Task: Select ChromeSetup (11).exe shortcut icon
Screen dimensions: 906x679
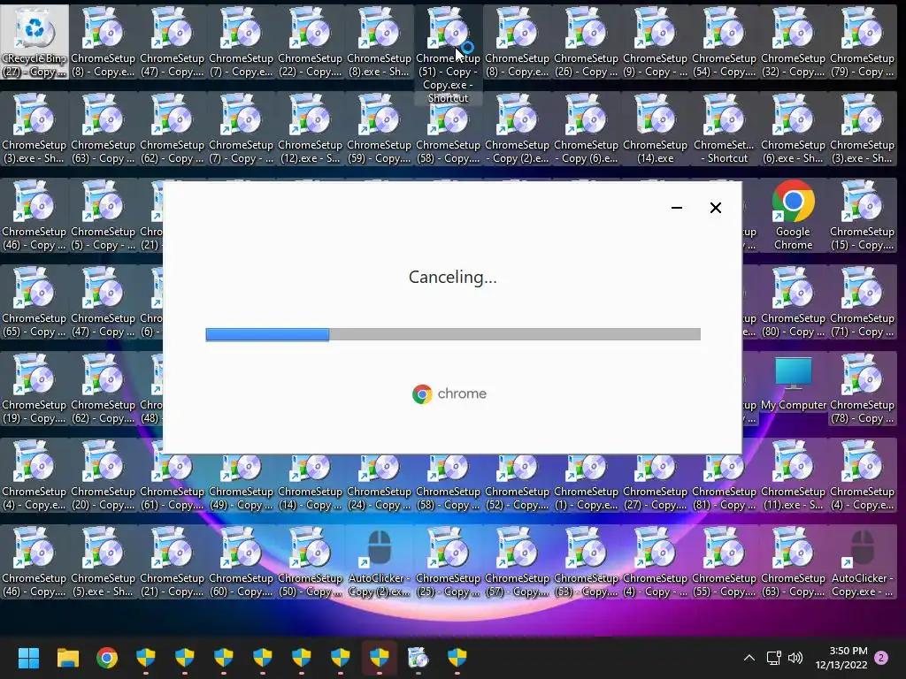Action: (793, 475)
